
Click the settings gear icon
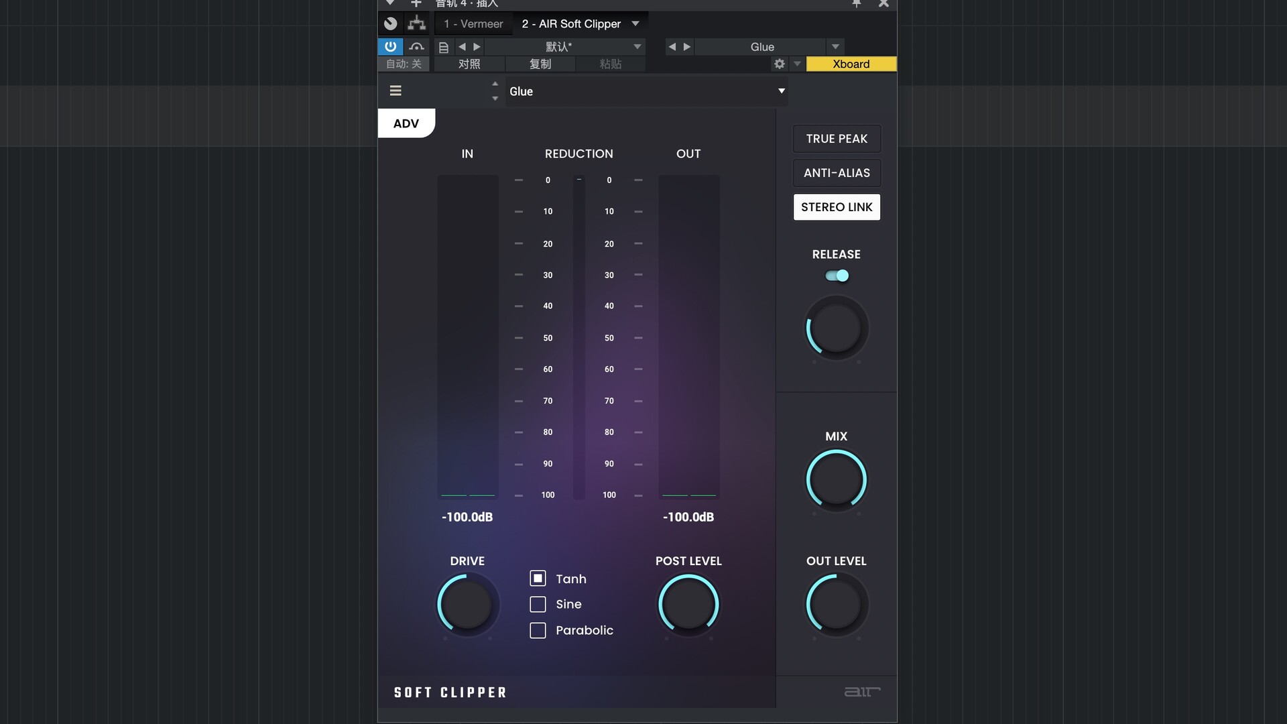point(779,64)
